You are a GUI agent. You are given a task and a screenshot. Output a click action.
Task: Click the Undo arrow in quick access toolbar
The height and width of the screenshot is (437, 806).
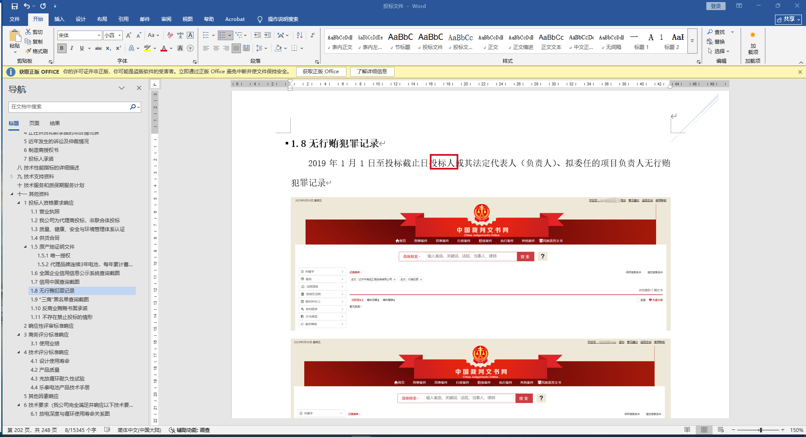click(x=27, y=6)
